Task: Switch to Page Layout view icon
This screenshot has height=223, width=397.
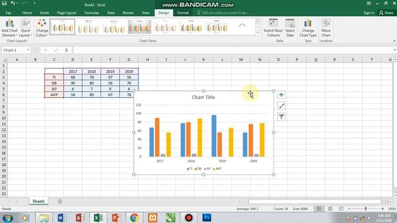Action: [330, 209]
